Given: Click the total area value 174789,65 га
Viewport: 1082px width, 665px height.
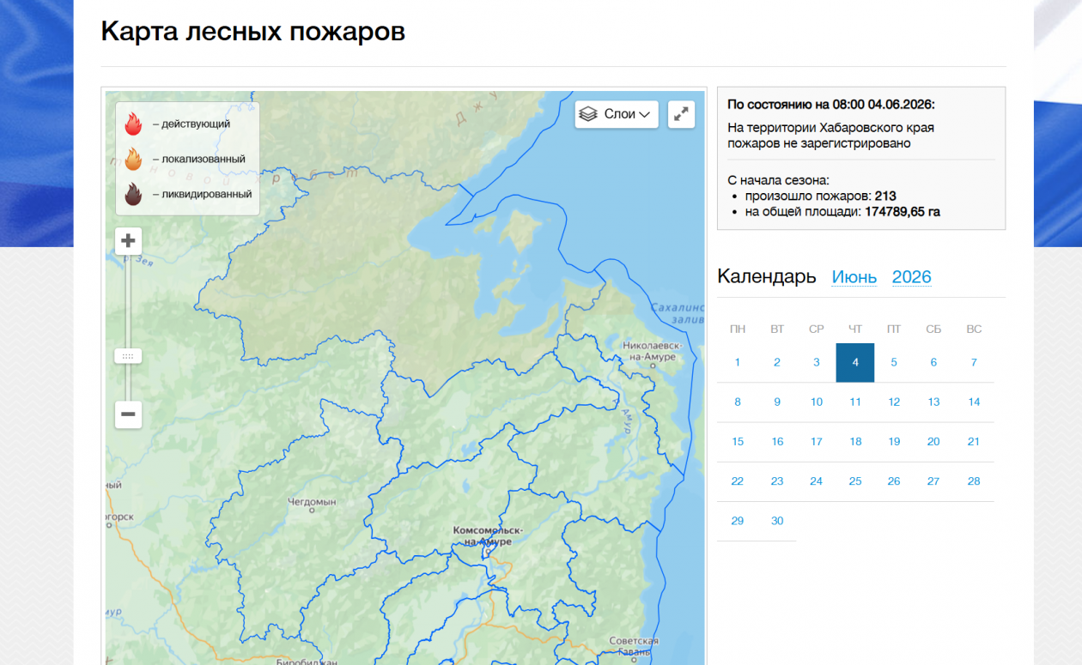Looking at the screenshot, I should 903,212.
